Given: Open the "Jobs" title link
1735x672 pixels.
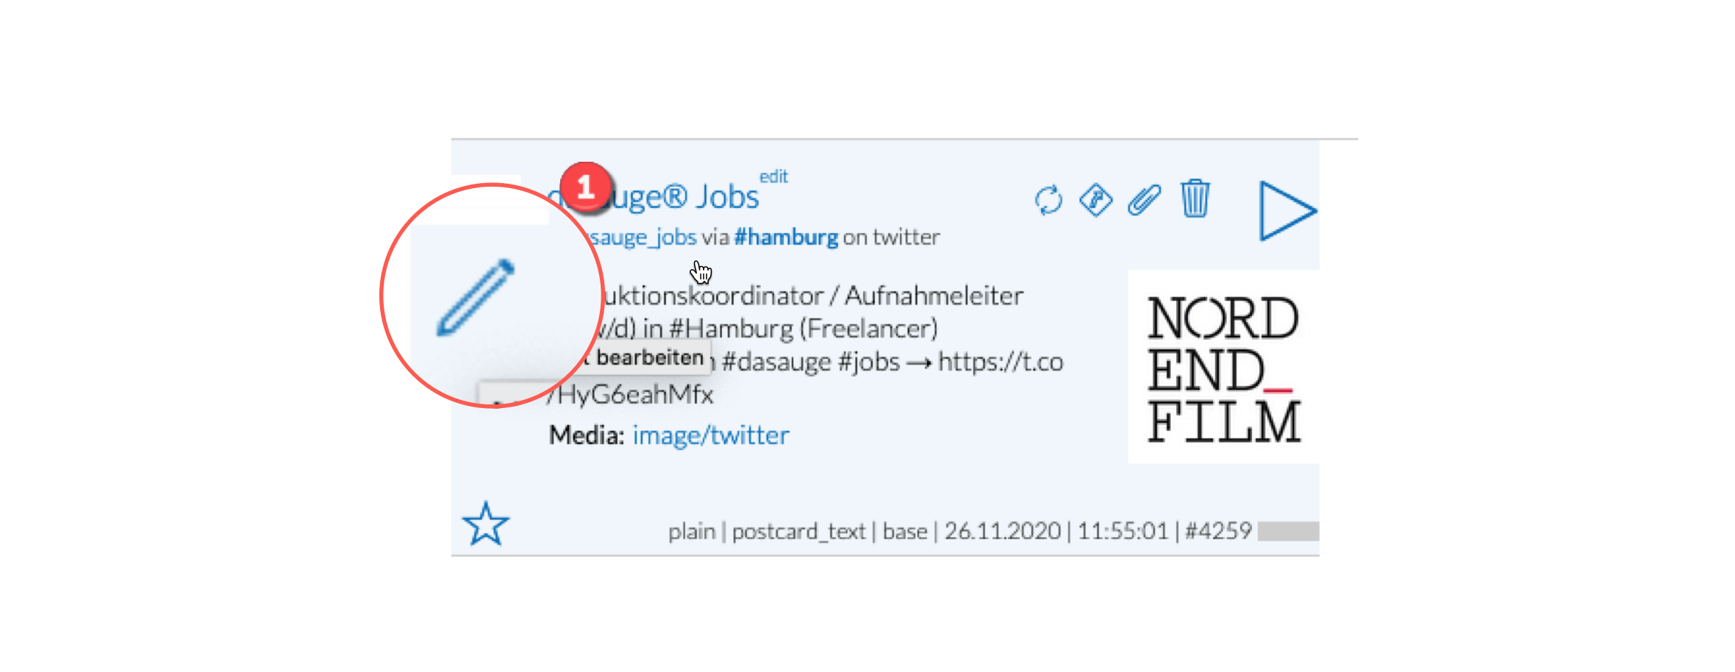Looking at the screenshot, I should pyautogui.click(x=728, y=197).
